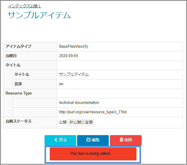
Task: Click the trash can icon
Action: coord(121,140)
